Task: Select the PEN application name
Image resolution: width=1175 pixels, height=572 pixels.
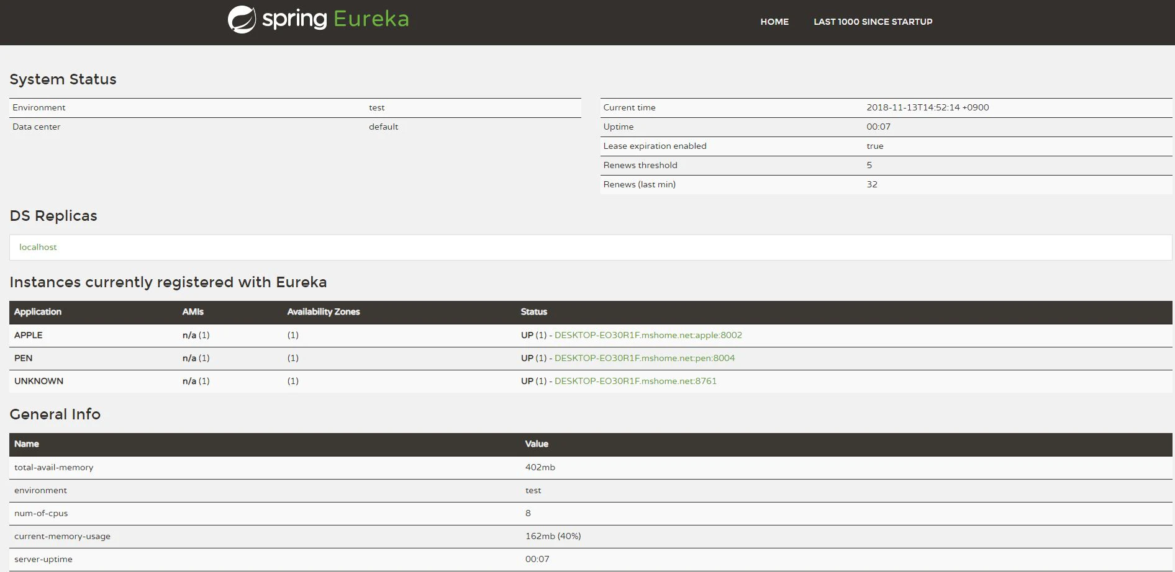Action: (24, 358)
